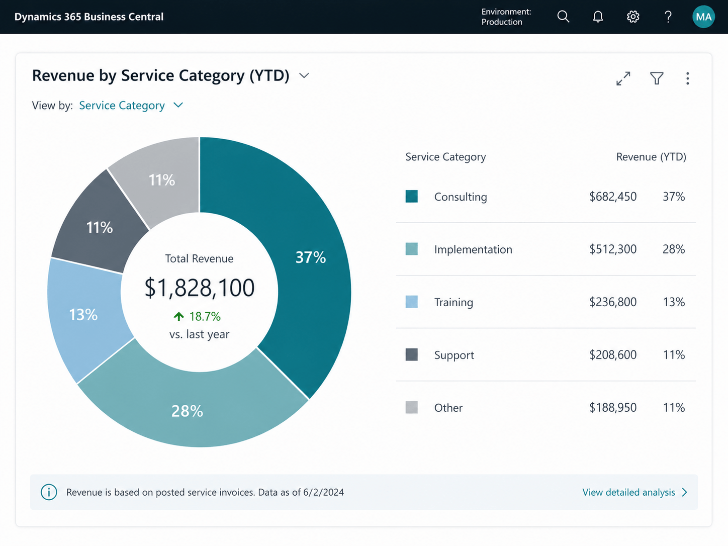Click the vs. last year caption
The height and width of the screenshot is (546, 728).
[x=199, y=334]
